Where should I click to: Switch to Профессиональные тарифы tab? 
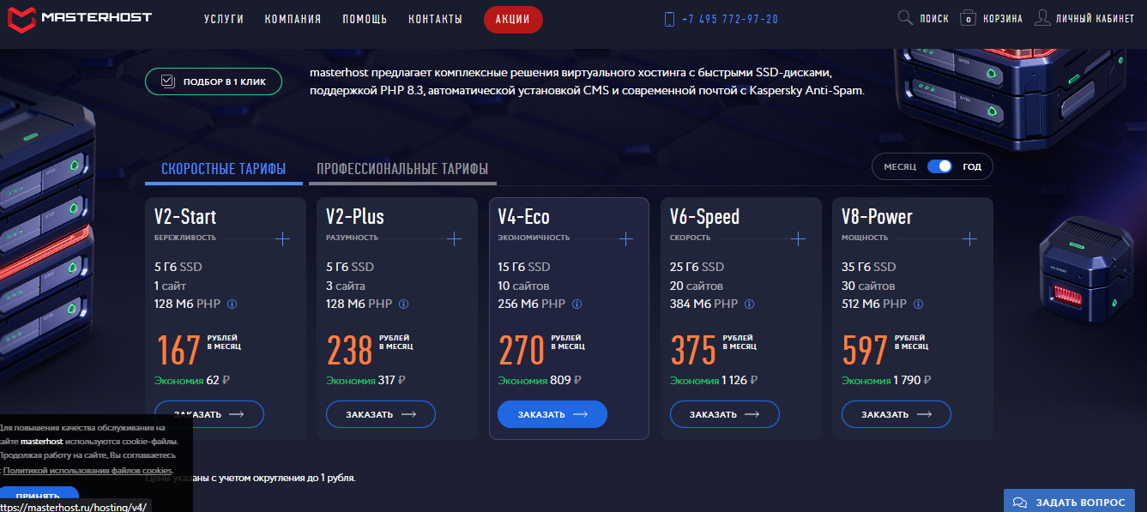pos(402,169)
